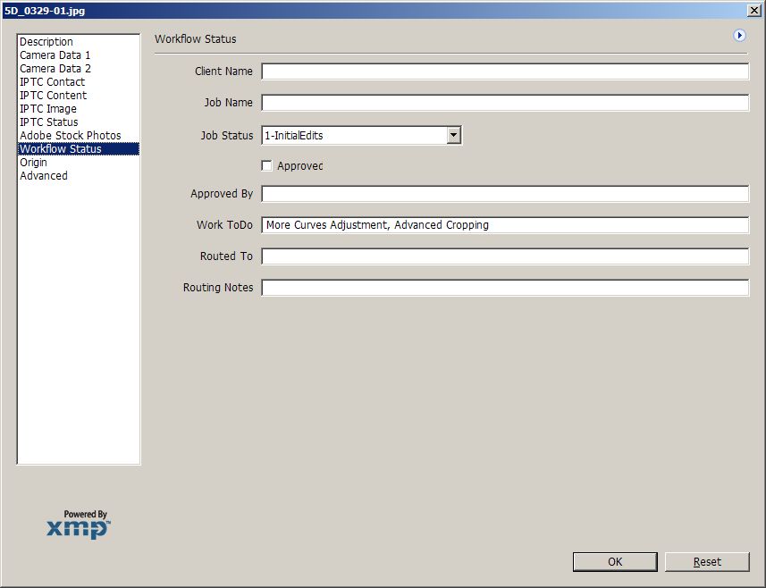This screenshot has width=766, height=588.
Task: Click the Reset button
Action: tap(707, 561)
